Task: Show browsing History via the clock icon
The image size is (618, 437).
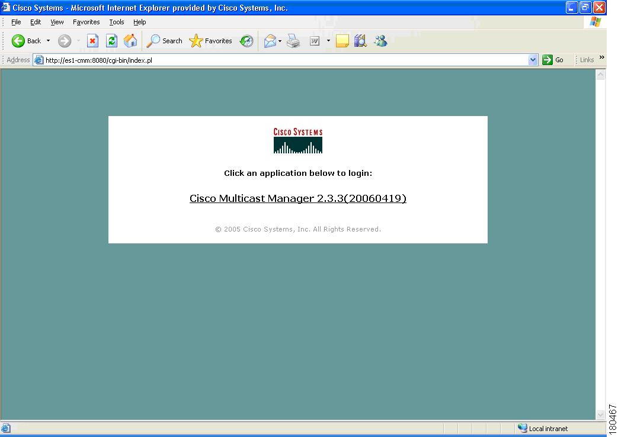Action: pyautogui.click(x=246, y=41)
